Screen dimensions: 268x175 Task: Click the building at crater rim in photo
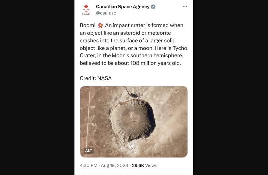134,95
